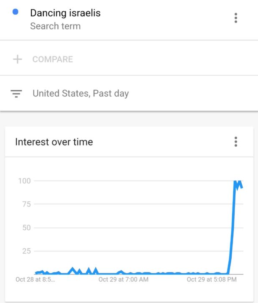The image size is (258, 303).
Task: Click the truncated "Oct 28 at 8:5..." axis label
Action: [x=35, y=280]
